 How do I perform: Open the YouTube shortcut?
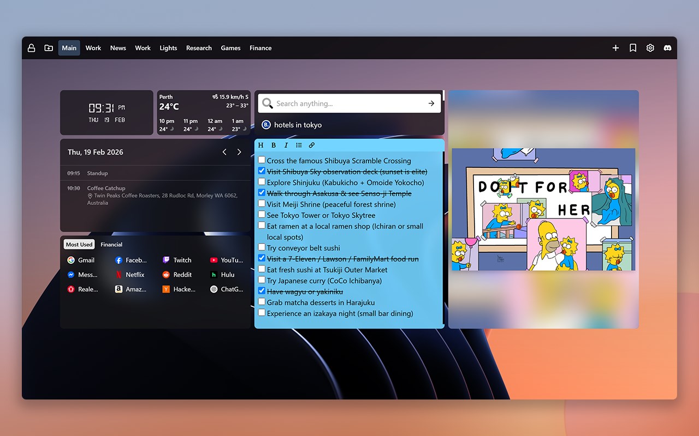pyautogui.click(x=227, y=260)
